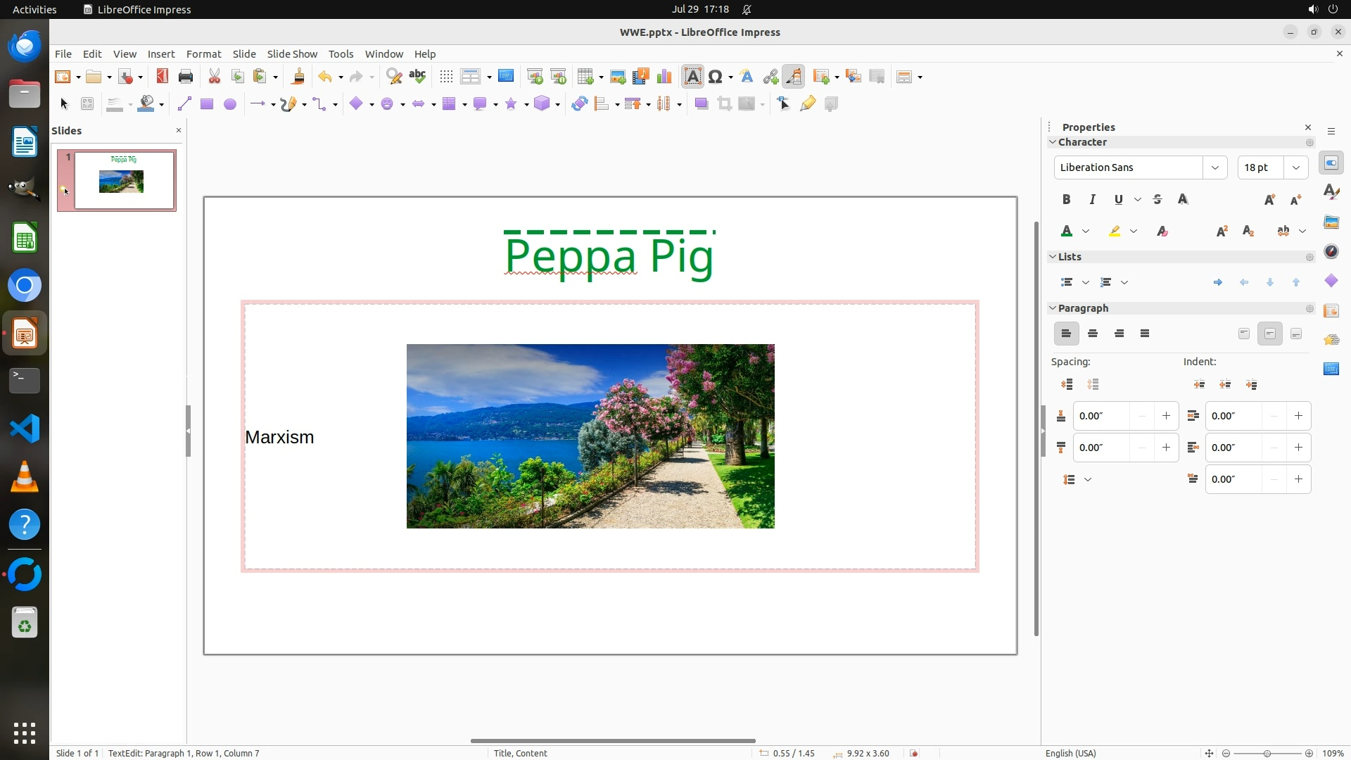Collapse the Paragraph section
The width and height of the screenshot is (1351, 760).
1053,308
